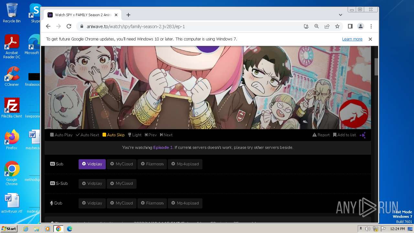Select the Sub Filemoon server
The width and height of the screenshot is (414, 233).
(x=152, y=164)
